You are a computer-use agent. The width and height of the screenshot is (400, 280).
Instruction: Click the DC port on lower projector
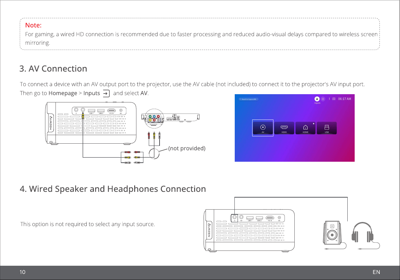(279, 218)
